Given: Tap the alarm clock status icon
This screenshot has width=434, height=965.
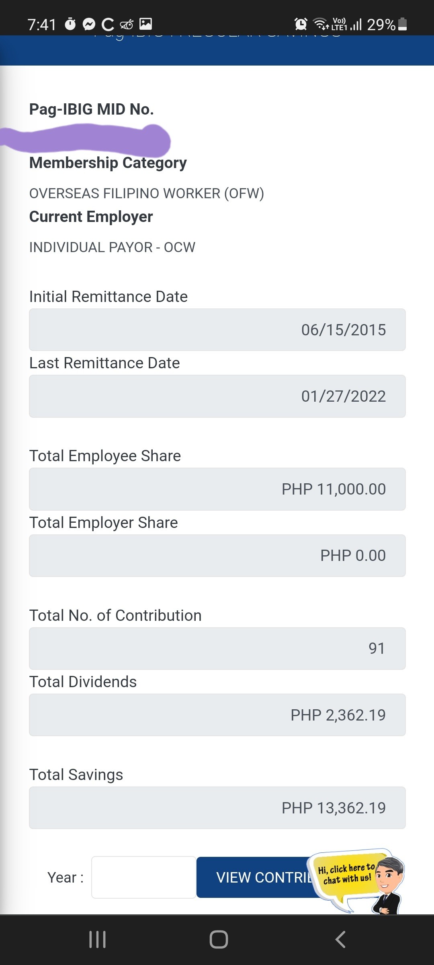Looking at the screenshot, I should 301,24.
